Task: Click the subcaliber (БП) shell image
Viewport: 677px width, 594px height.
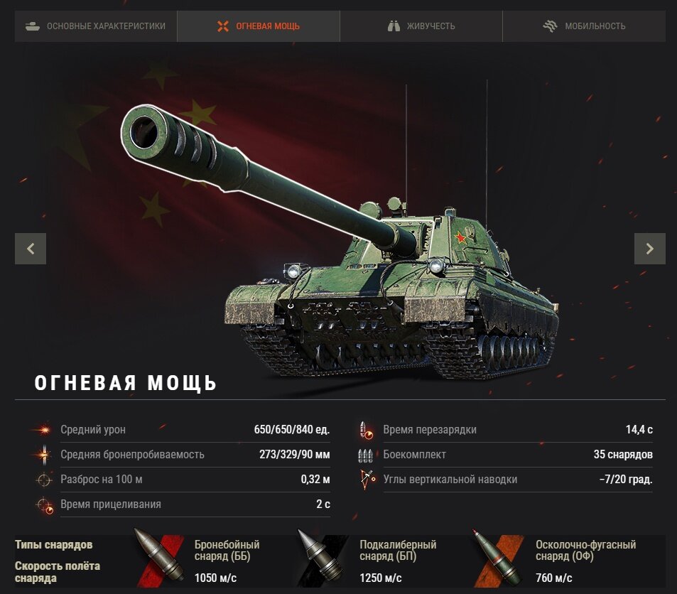Action: coord(322,557)
